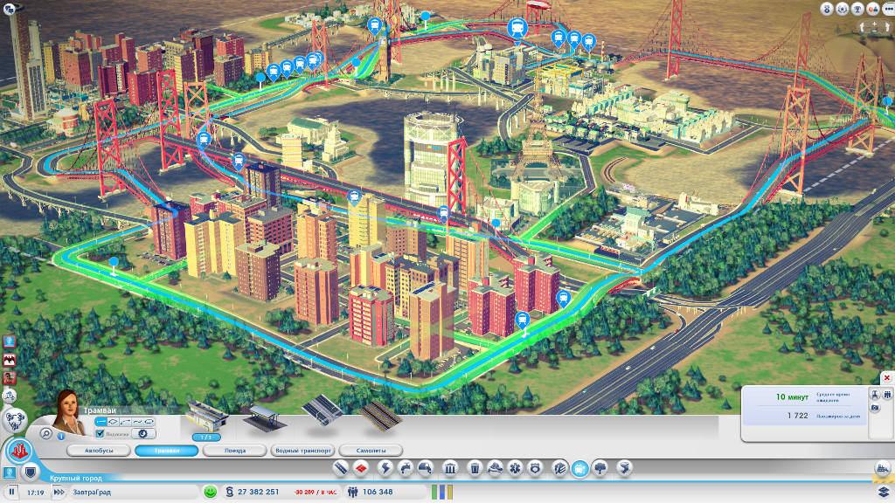Switch to the Поезда tab

pyautogui.click(x=234, y=451)
